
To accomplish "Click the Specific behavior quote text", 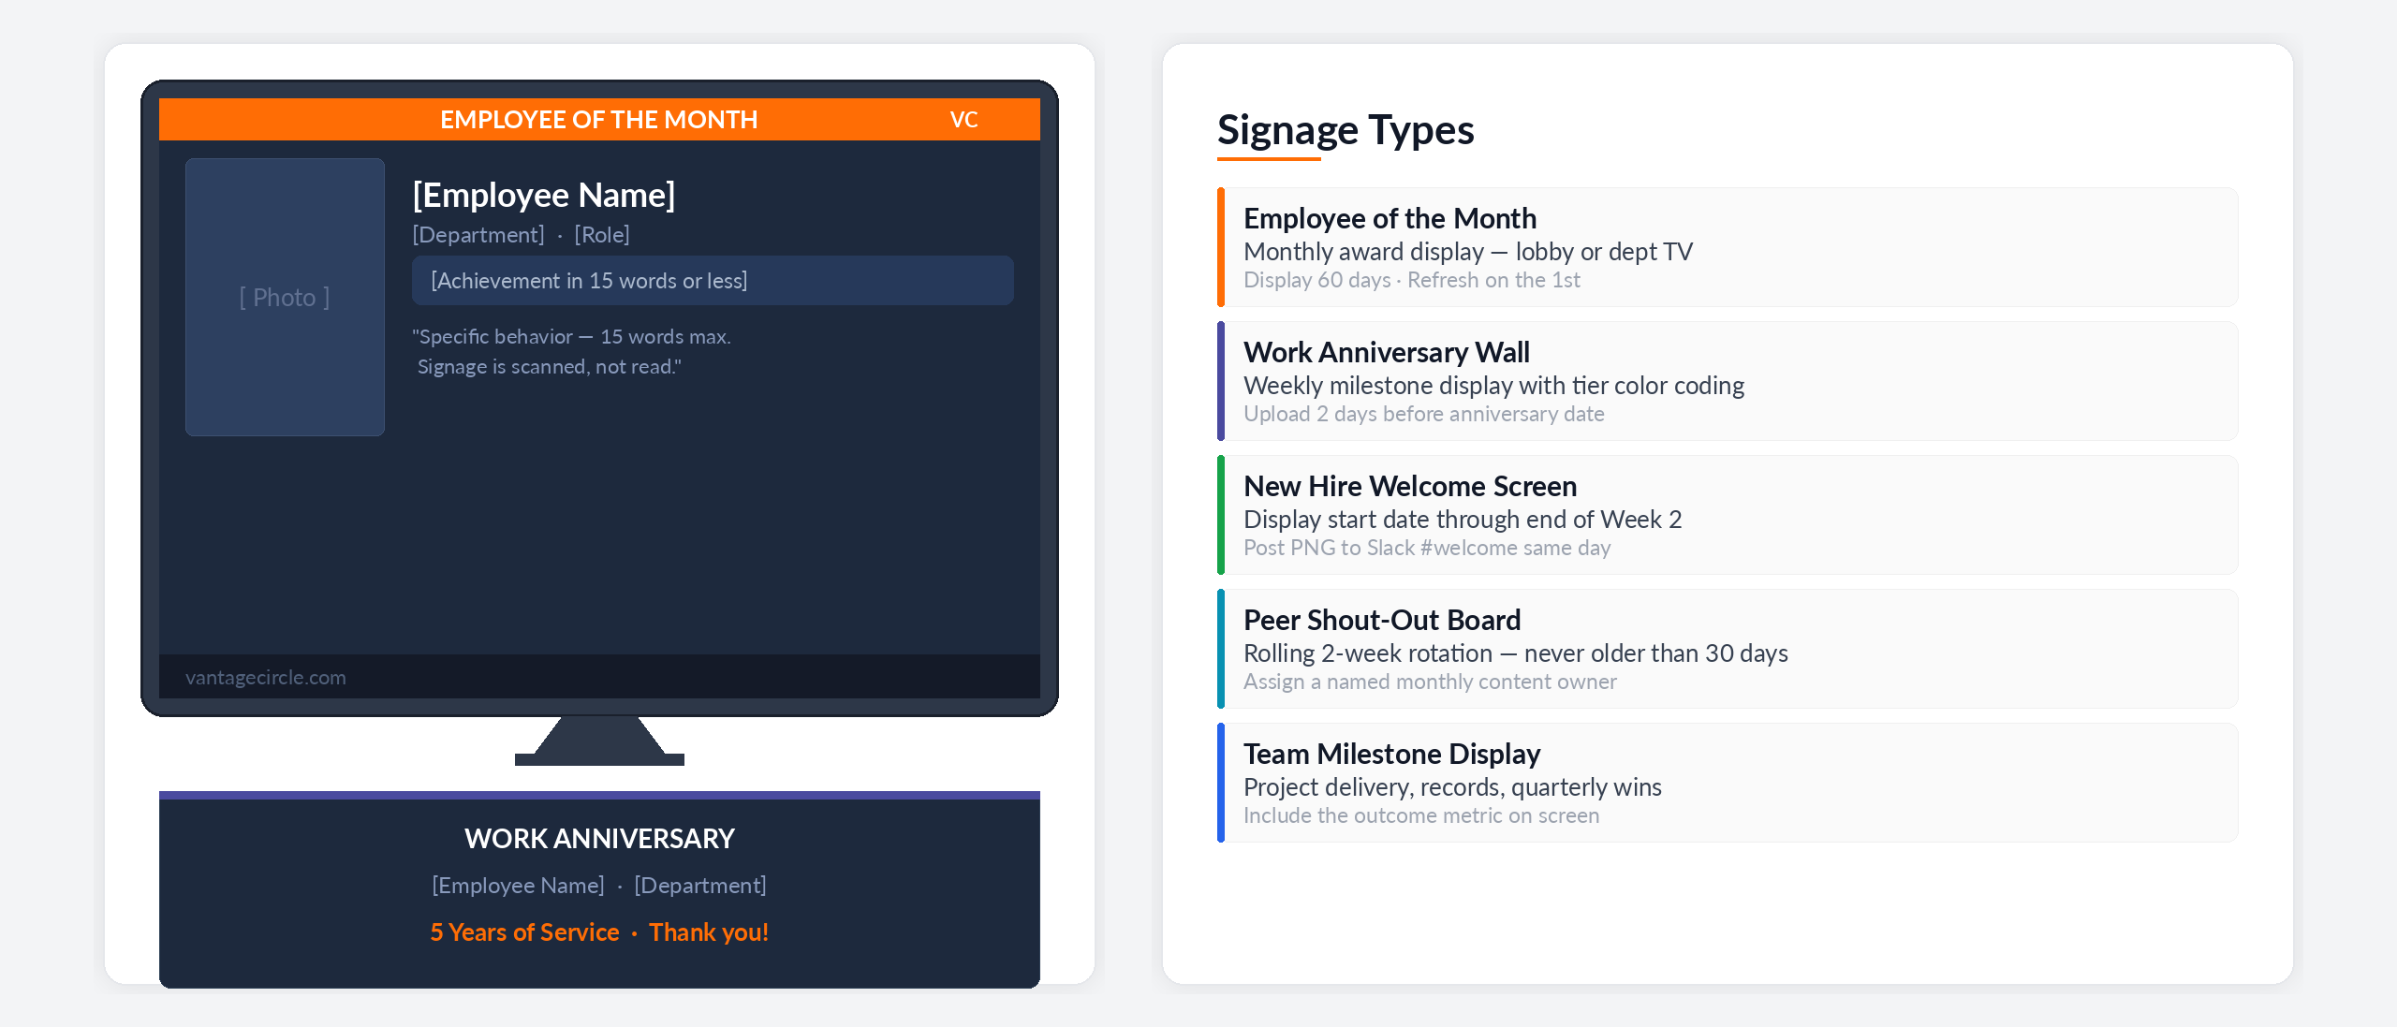I will coord(572,351).
